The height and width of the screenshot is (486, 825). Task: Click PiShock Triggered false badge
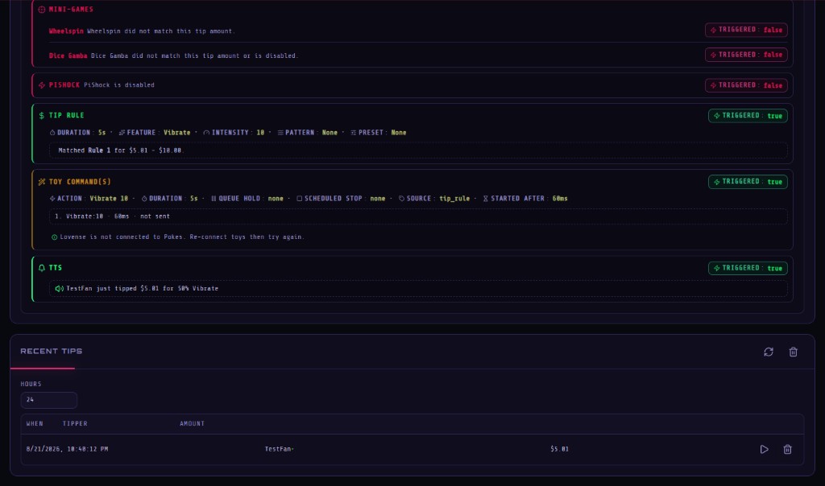[746, 85]
